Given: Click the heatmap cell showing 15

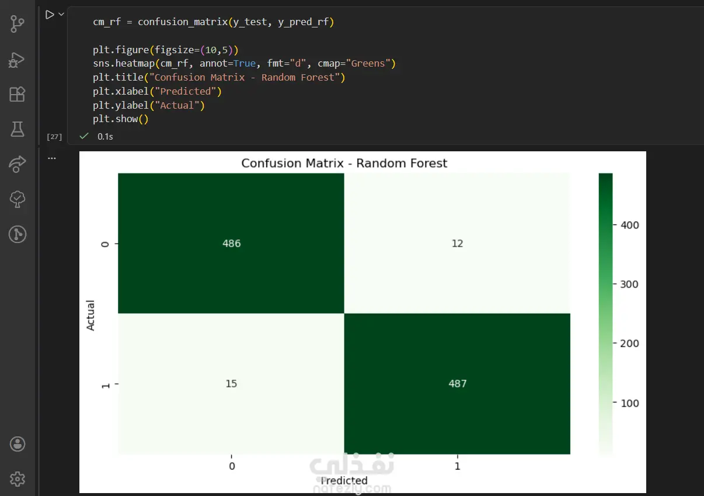Looking at the screenshot, I should [x=231, y=384].
